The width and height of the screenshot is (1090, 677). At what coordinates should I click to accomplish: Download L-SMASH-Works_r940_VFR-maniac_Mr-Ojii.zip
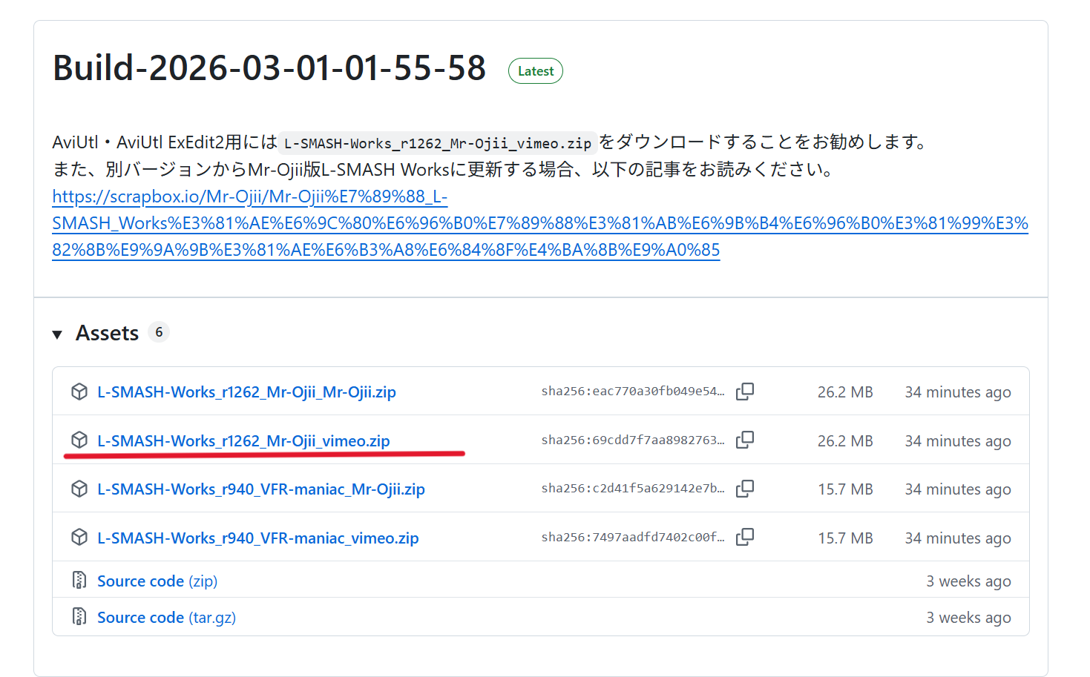click(260, 489)
